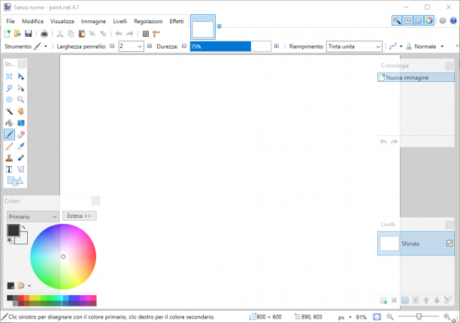Image resolution: width=460 pixels, height=323 pixels.
Task: Save the image with floppy icon
Action: 28,33
